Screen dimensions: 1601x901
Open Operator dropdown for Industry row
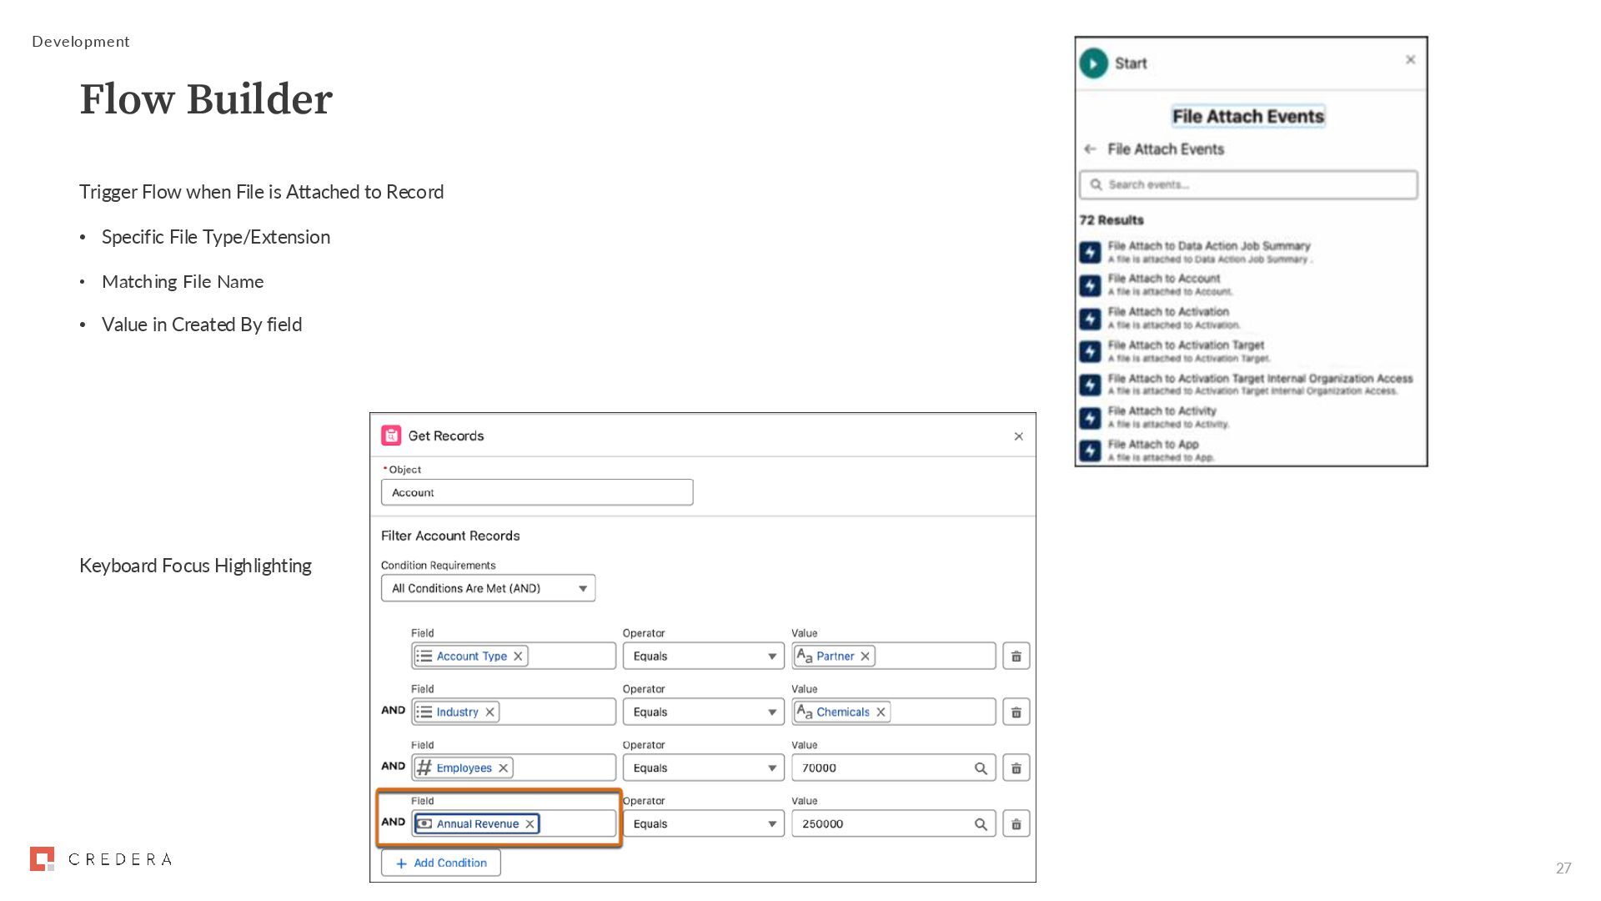[703, 712]
